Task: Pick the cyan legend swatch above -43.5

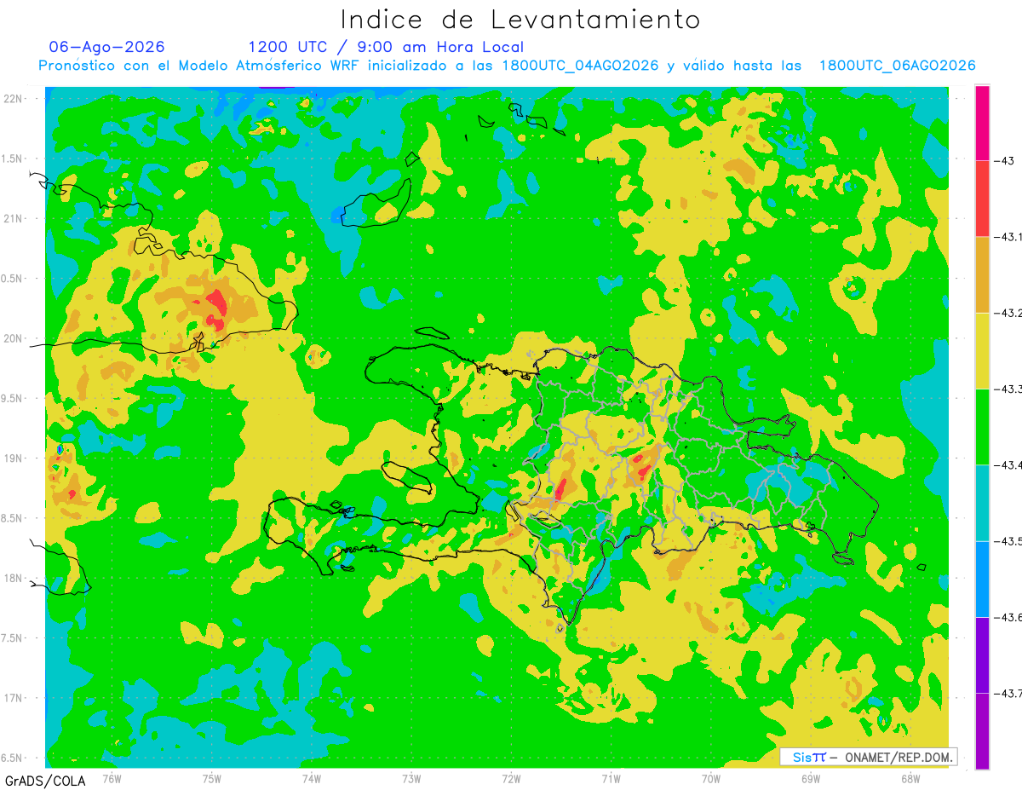Action: 982,503
